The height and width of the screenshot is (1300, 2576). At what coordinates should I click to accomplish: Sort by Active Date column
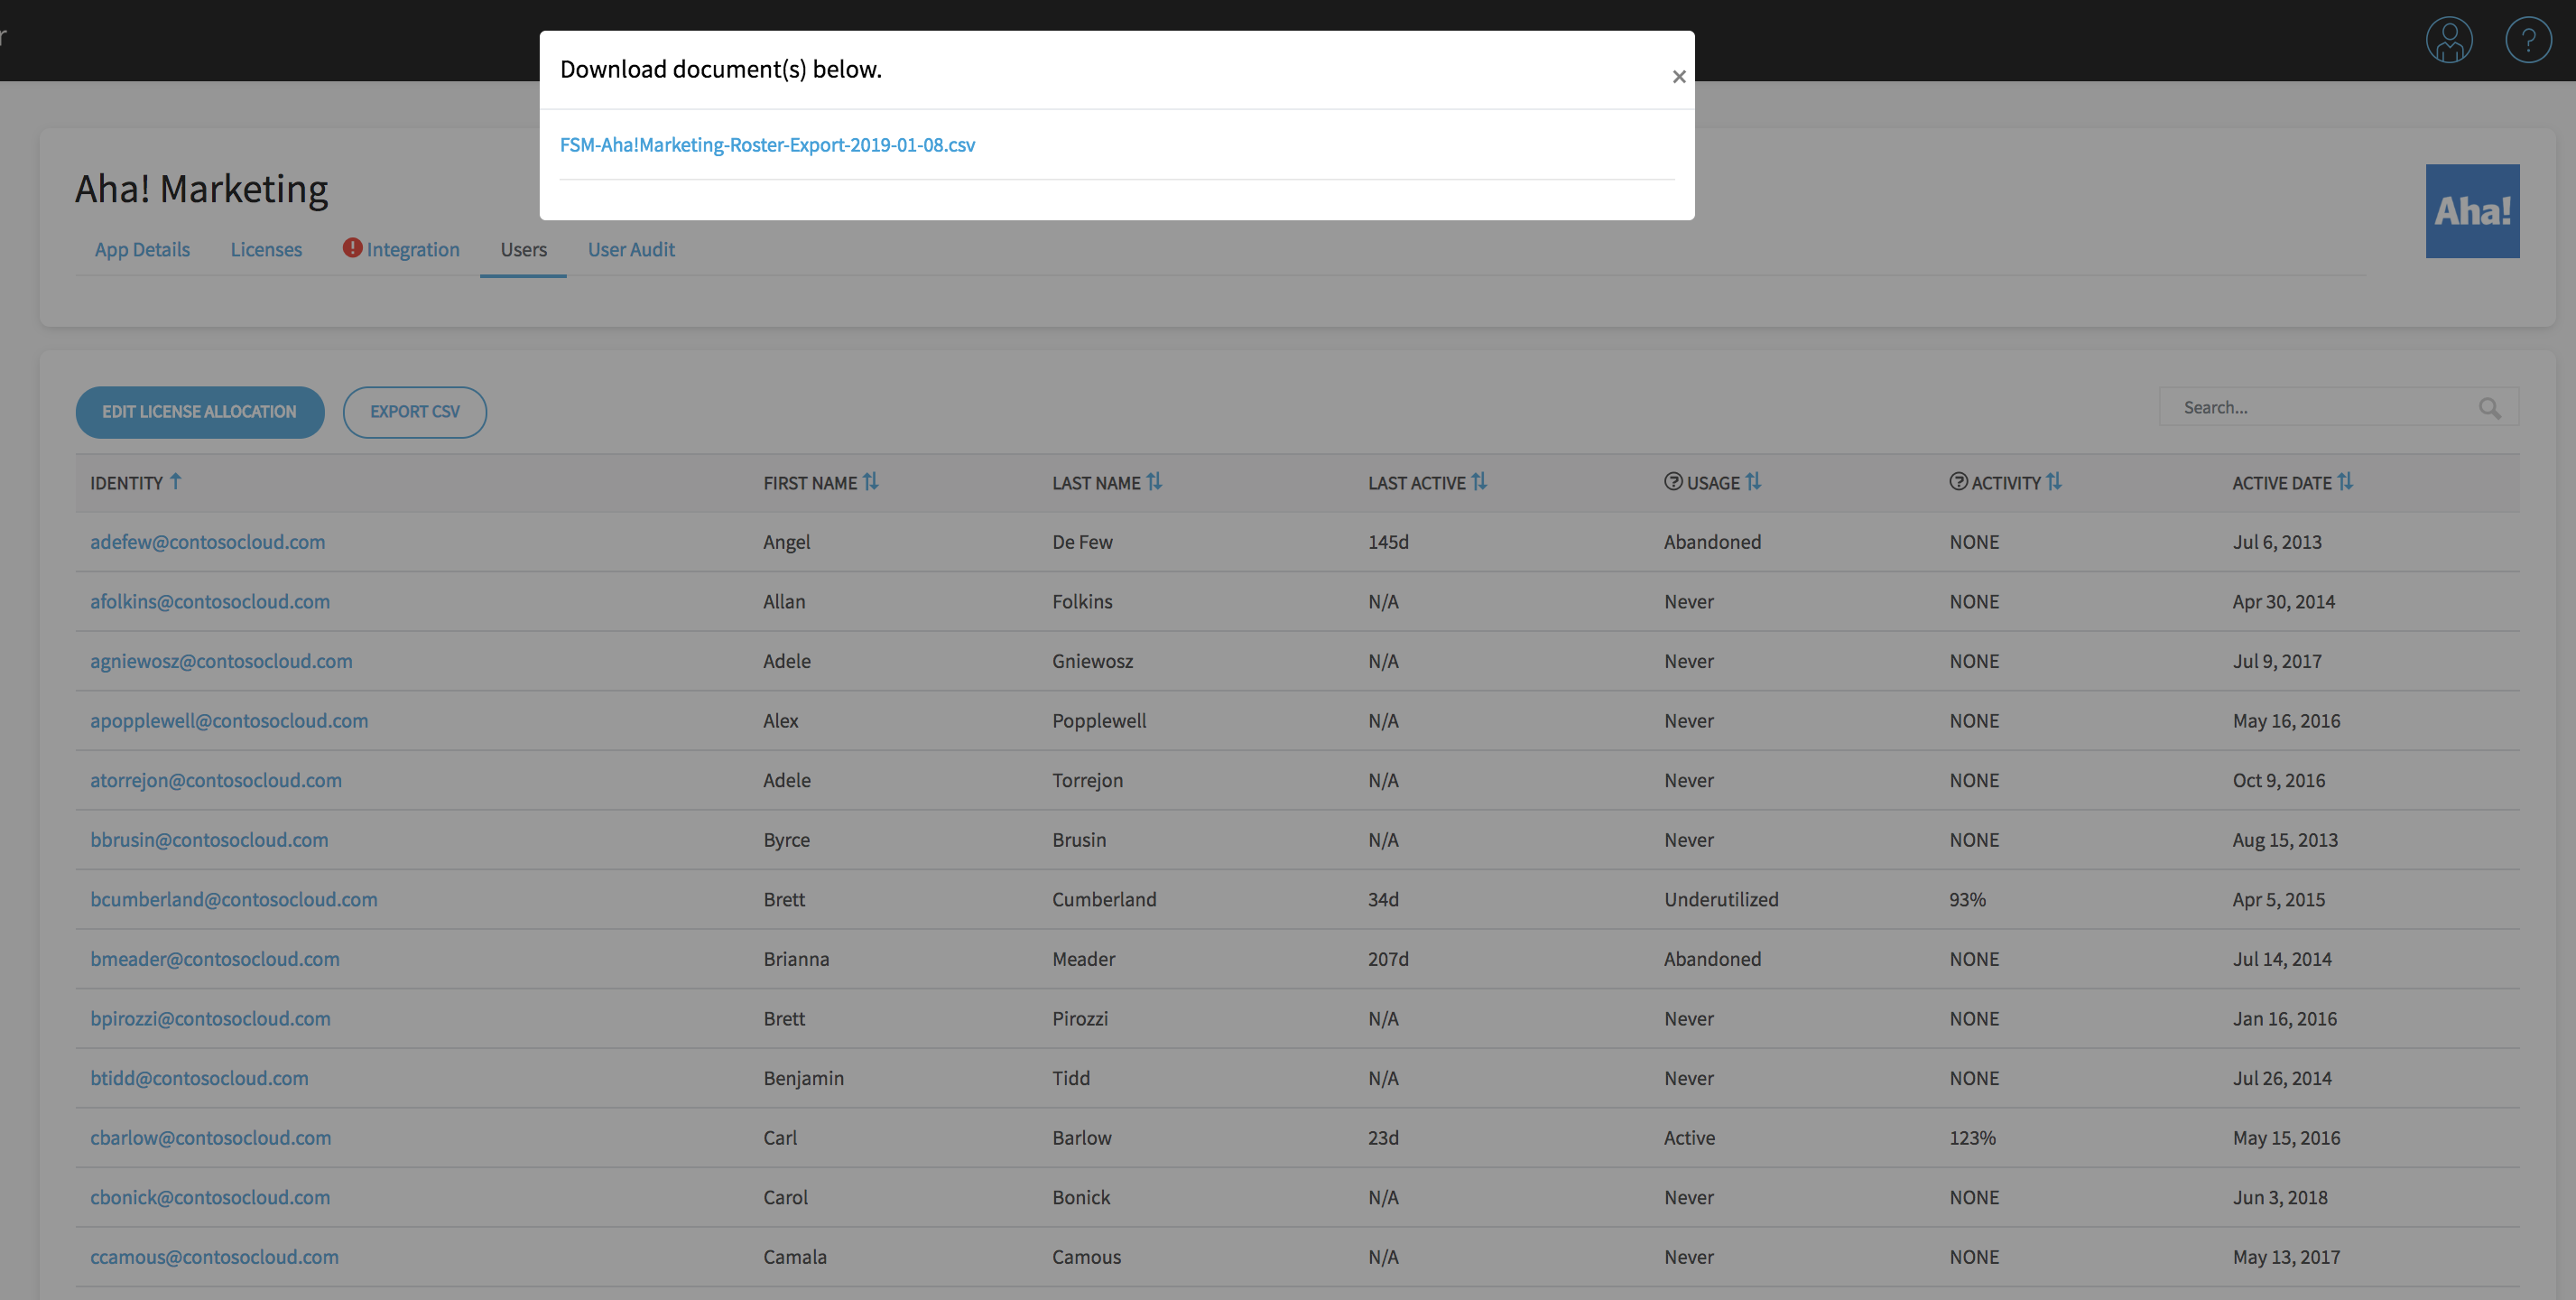[x=2345, y=482]
